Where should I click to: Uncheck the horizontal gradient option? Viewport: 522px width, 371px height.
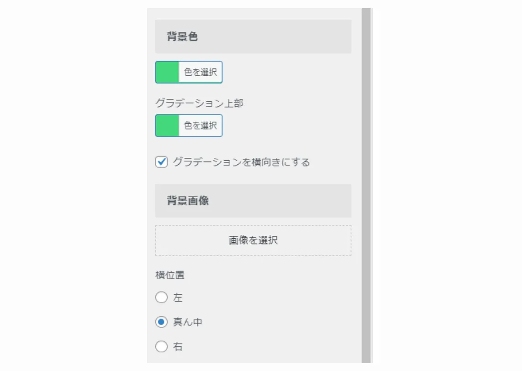(x=160, y=161)
